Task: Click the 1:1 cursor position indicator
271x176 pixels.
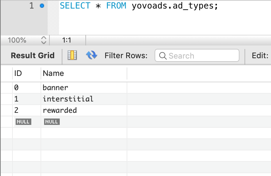Action: pos(67,40)
